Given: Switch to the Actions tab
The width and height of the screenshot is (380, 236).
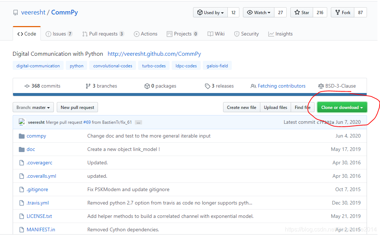Looking at the screenshot, I should 146,34.
